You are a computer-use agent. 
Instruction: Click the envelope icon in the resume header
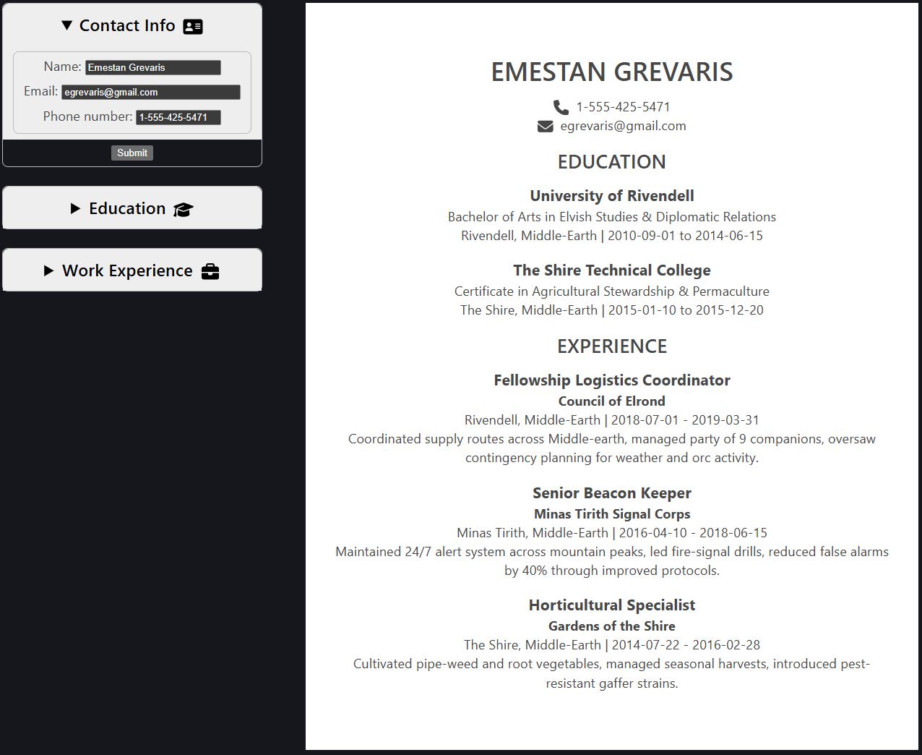pos(545,127)
